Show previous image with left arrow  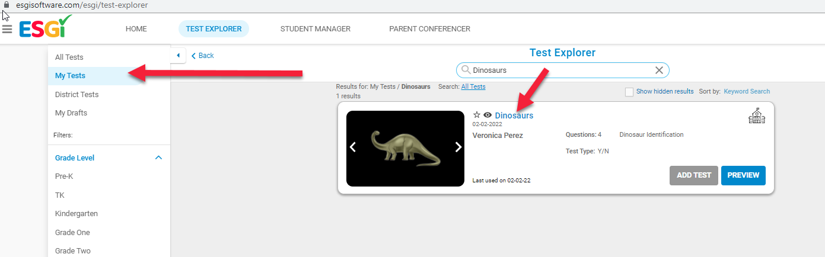coord(353,147)
